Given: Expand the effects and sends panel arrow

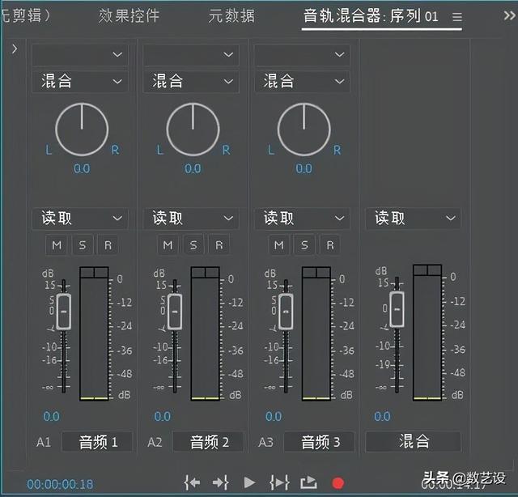Looking at the screenshot, I should pyautogui.click(x=15, y=49).
